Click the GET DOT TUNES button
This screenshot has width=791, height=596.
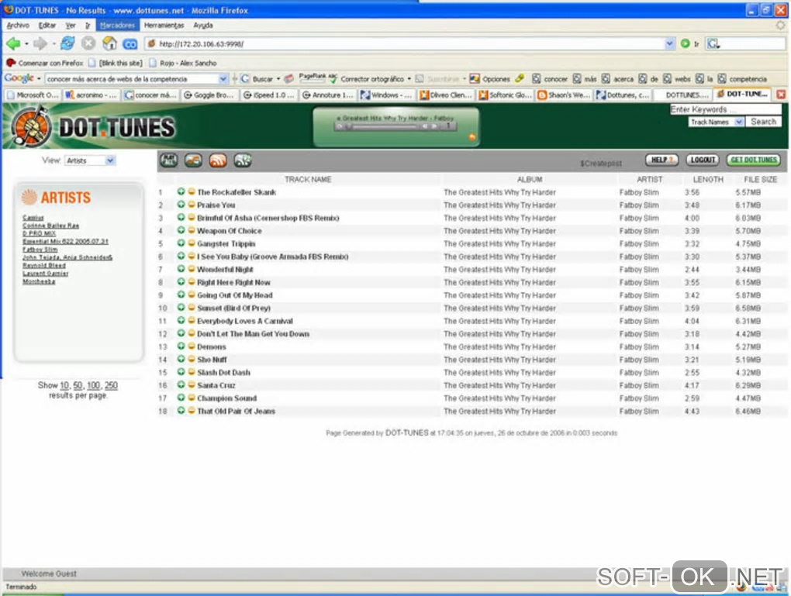pos(754,160)
